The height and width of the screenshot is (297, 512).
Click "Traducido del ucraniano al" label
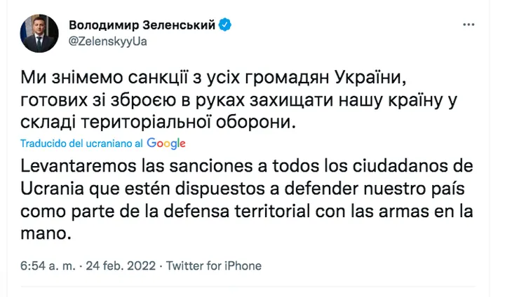pyautogui.click(x=83, y=144)
